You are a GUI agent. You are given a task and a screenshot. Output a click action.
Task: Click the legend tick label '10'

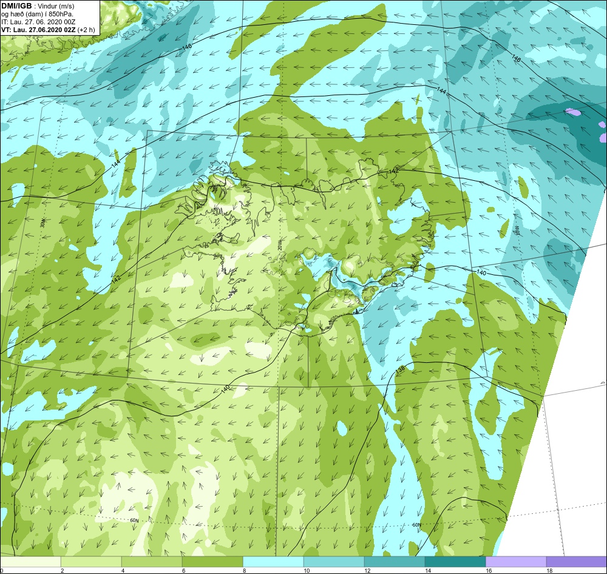tap(307, 570)
